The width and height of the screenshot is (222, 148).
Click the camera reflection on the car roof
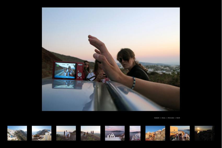(67, 84)
